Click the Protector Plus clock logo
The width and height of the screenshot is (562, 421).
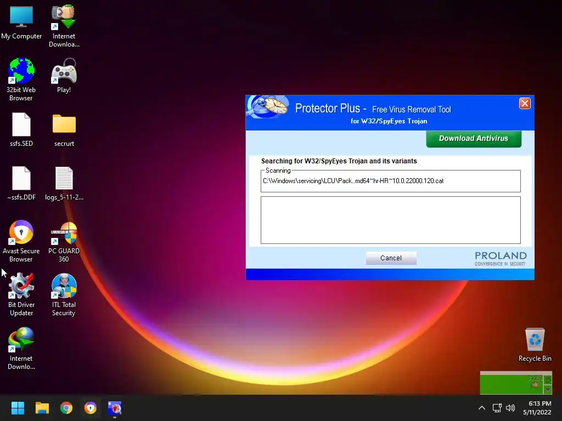[x=269, y=107]
